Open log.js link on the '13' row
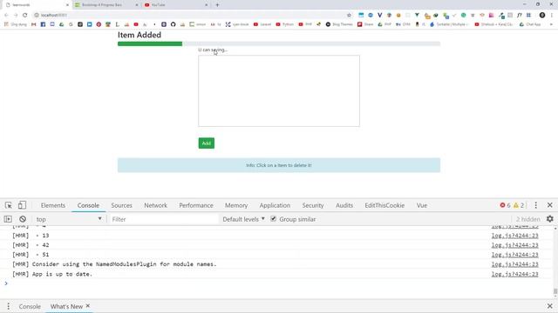This screenshot has width=558, height=313. tap(514, 236)
